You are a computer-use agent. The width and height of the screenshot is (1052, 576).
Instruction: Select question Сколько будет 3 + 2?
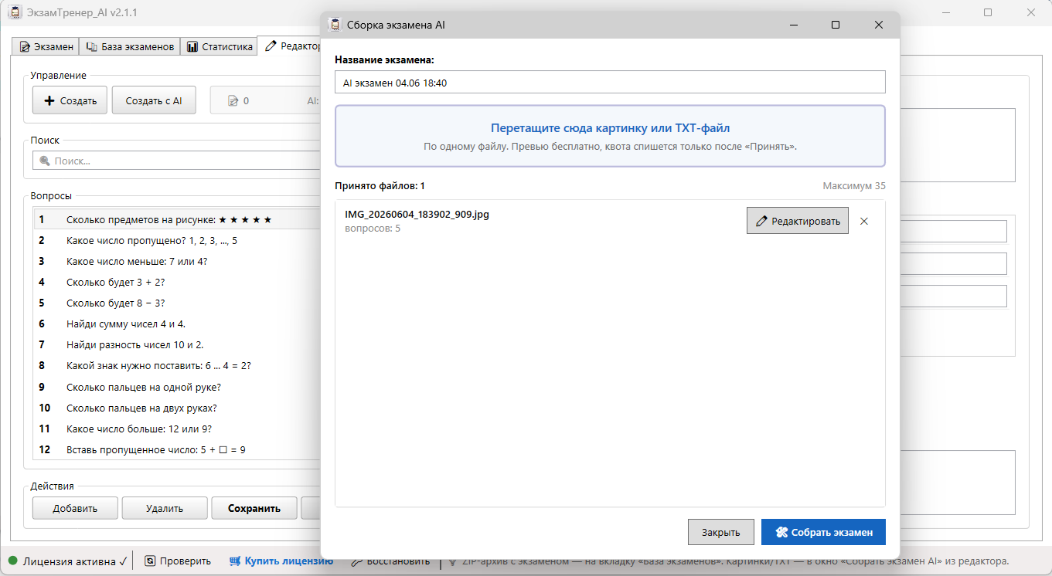tap(177, 283)
